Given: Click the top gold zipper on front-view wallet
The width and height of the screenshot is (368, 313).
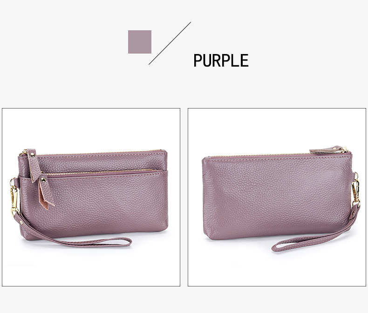Looking at the screenshot, I should (x=99, y=152).
